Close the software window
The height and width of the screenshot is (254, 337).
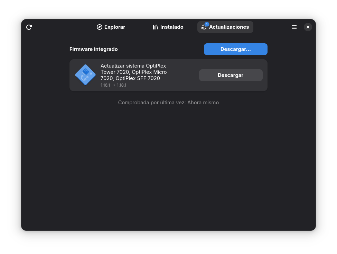click(308, 27)
